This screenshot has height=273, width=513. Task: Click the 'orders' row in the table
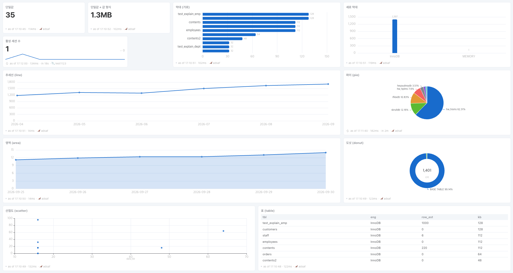point(384,254)
